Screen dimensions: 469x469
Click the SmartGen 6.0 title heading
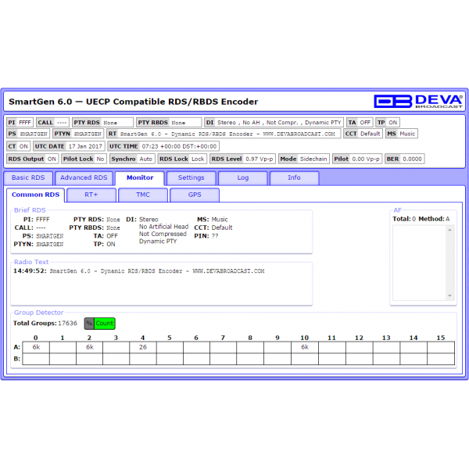click(x=134, y=102)
